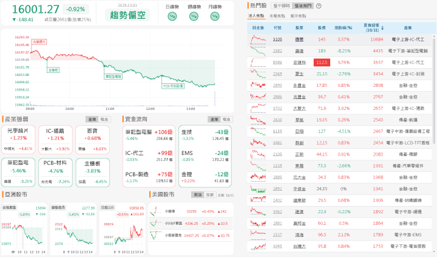
Task: Open the 台指期 15994 mini chart
Action: [24, 229]
